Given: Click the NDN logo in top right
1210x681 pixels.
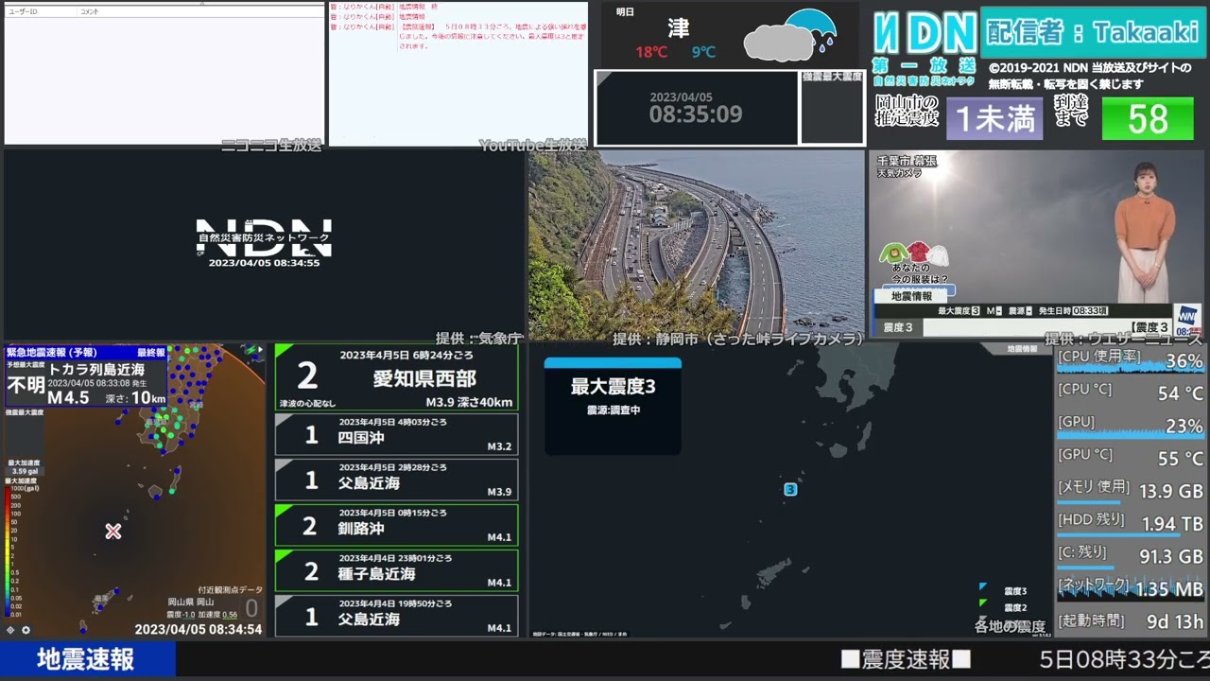Looking at the screenshot, I should click(x=924, y=33).
